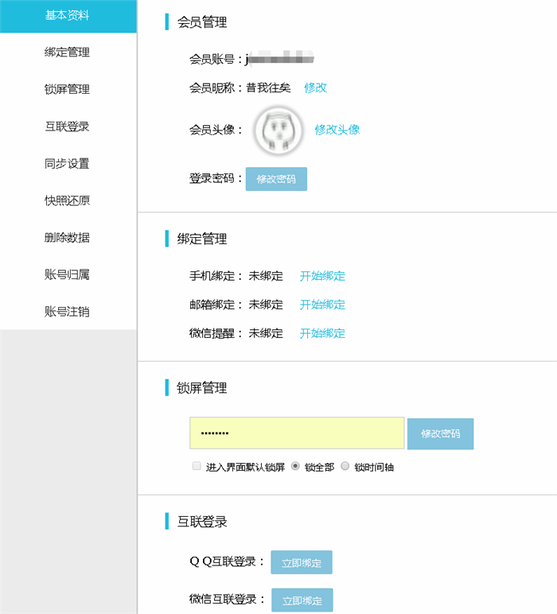
Task: Open the 基本资料 sidebar tab
Action: 68,16
